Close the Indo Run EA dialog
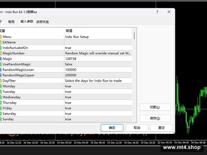Viewport: 207px width, 155px height. pos(169,12)
